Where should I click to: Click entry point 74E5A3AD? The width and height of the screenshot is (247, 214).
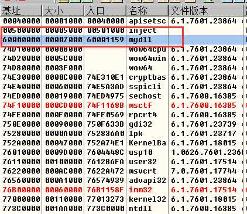point(105,87)
